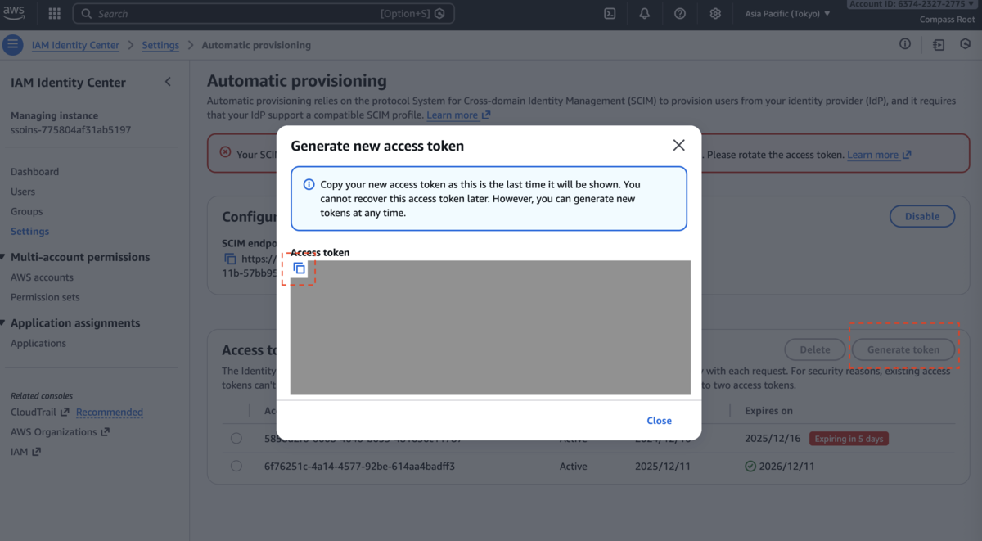The width and height of the screenshot is (982, 541).
Task: Open the AWS services grid menu
Action: coord(55,14)
